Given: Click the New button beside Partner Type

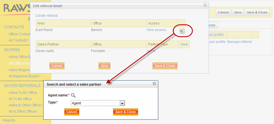Looking at the screenshot, I should coord(184,44).
